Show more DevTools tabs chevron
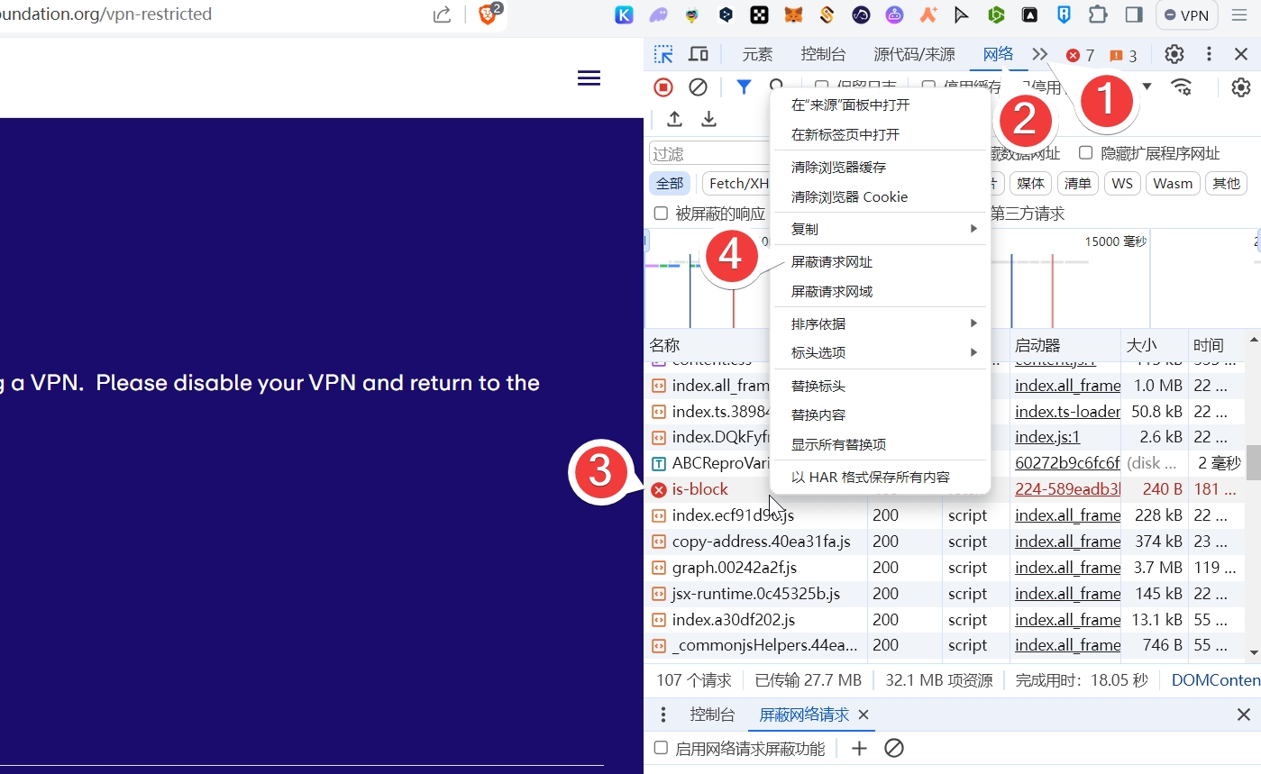The image size is (1261, 774). (1040, 54)
